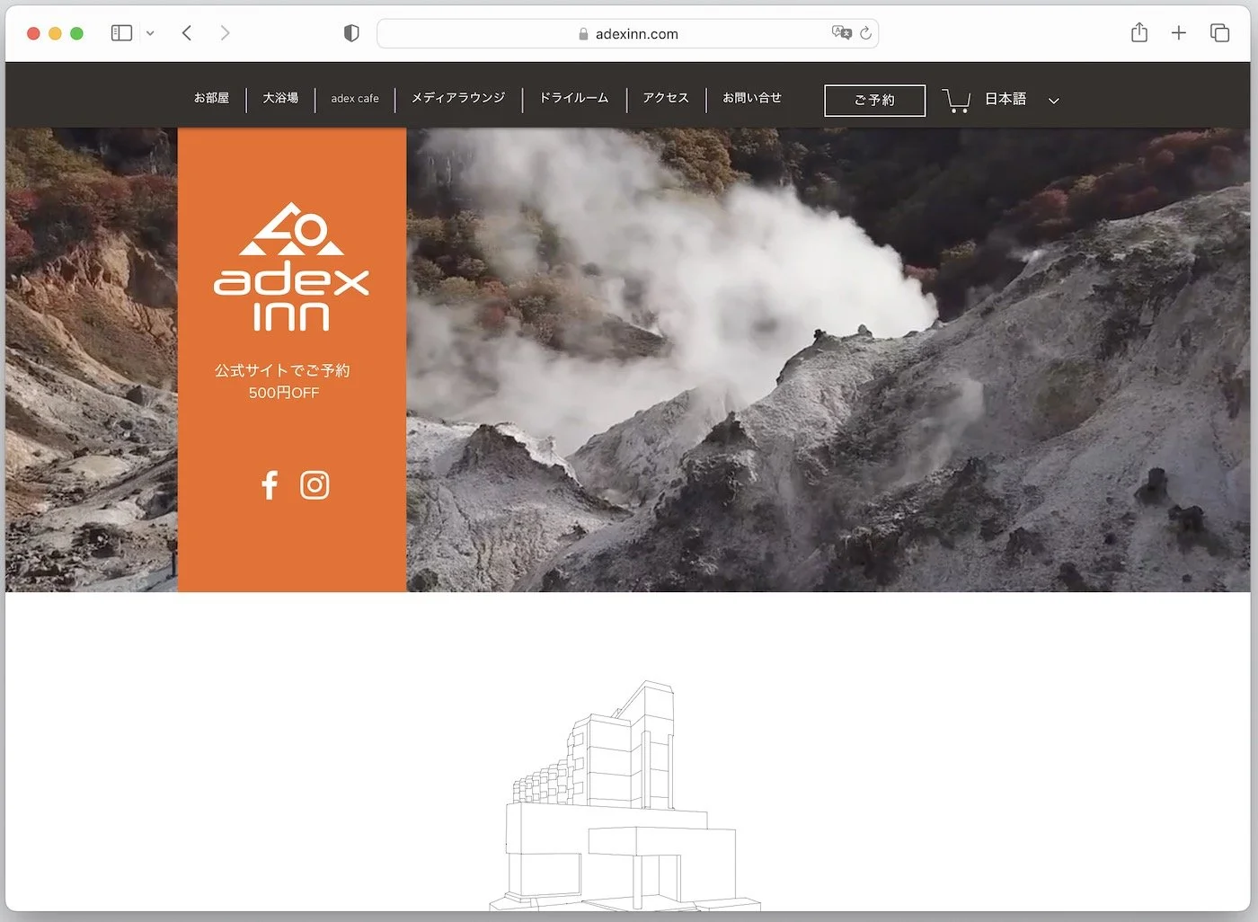
Task: Toggle the Safari sidebar
Action: point(120,32)
